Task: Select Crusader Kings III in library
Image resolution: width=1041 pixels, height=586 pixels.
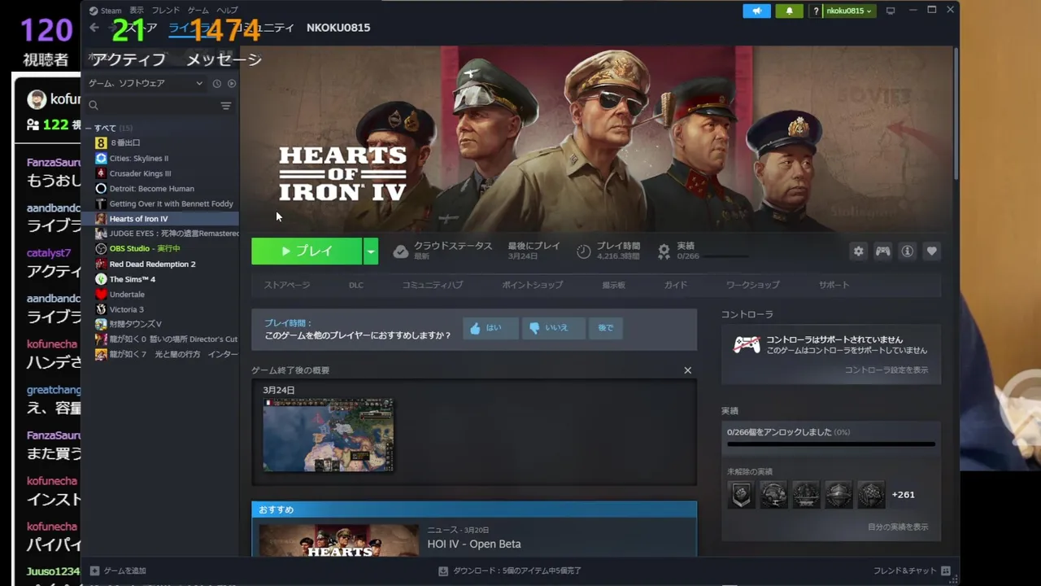Action: [x=161, y=173]
